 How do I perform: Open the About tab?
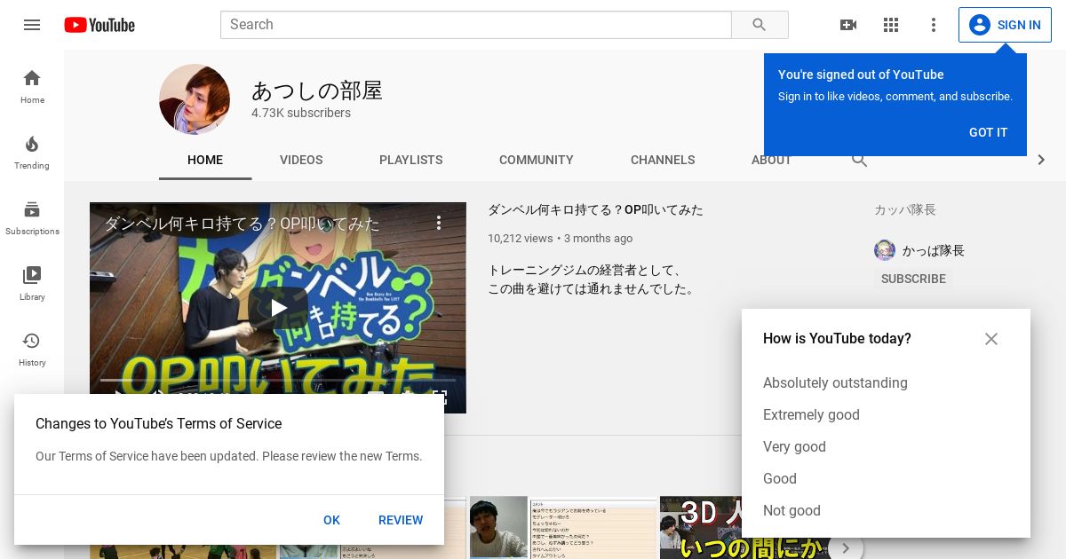coord(771,160)
